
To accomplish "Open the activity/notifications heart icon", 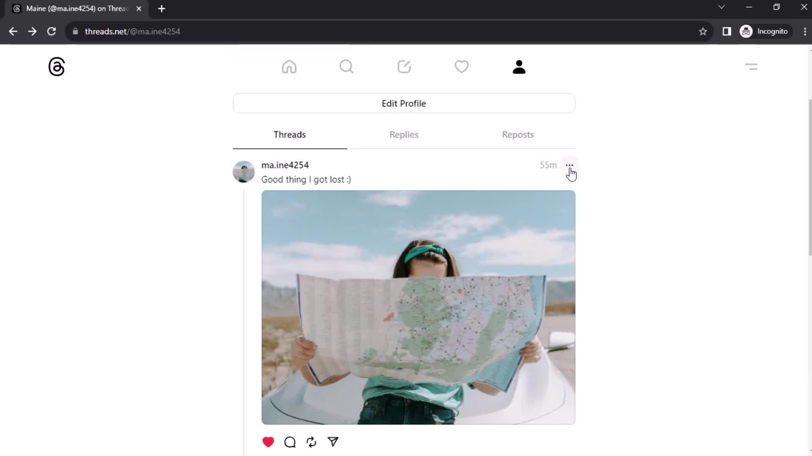I will coord(462,67).
